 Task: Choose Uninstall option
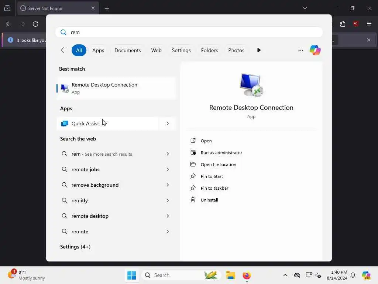pos(209,200)
